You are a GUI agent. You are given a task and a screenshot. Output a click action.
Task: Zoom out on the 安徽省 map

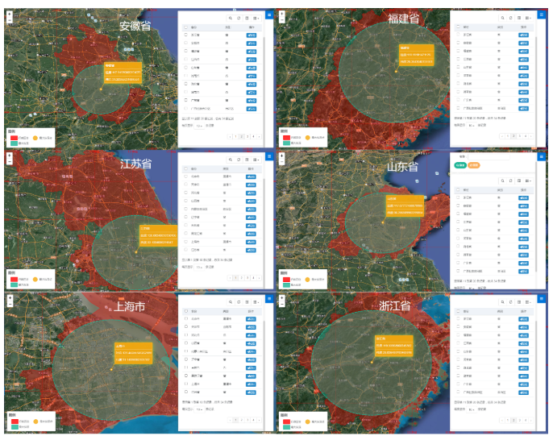tap(10, 20)
